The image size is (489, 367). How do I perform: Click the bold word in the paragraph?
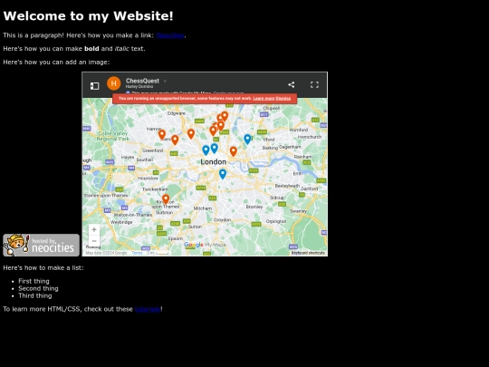[91, 49]
